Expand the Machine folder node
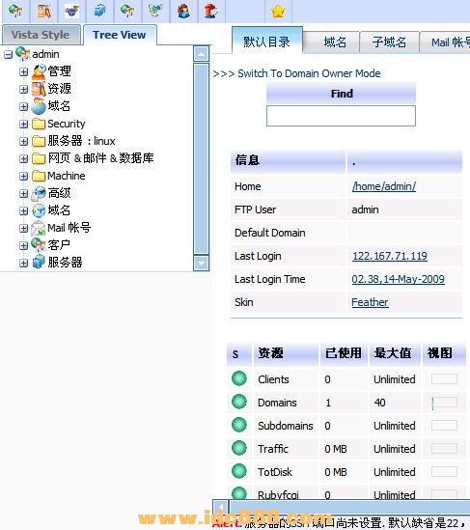Image resolution: width=470 pixels, height=530 pixels. click(x=23, y=176)
